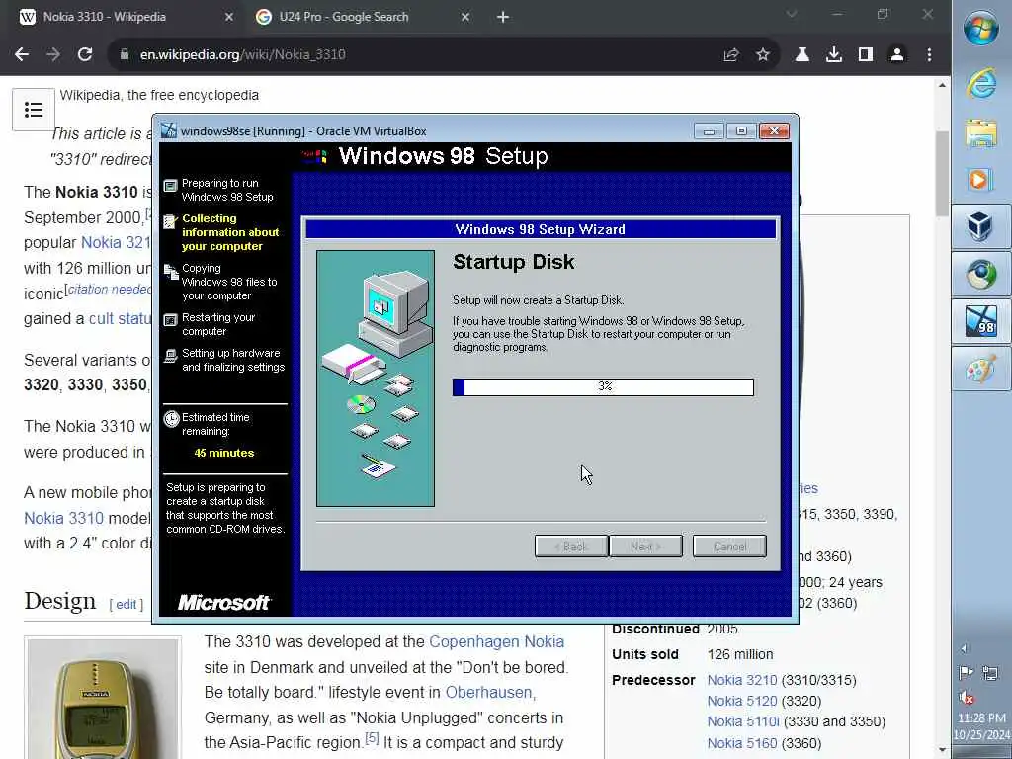Open citation reference [5]

372,737
